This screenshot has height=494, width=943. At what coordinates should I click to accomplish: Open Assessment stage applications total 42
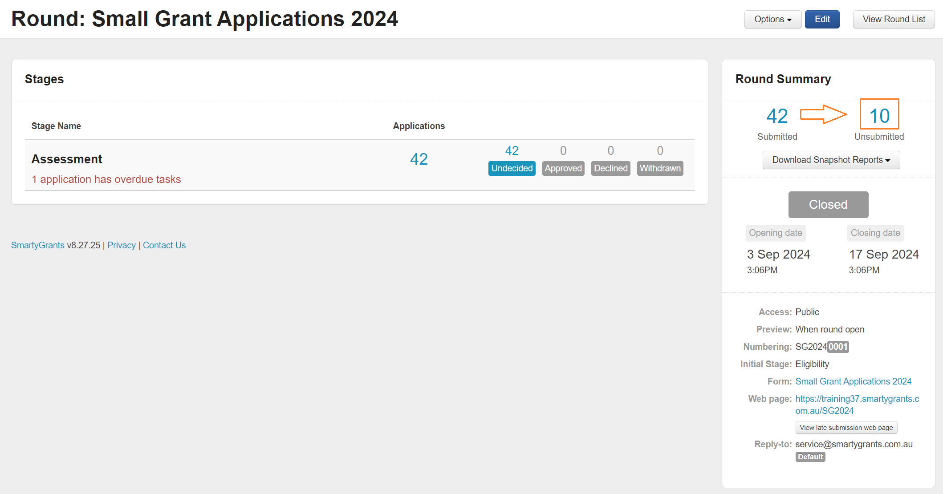pyautogui.click(x=419, y=159)
